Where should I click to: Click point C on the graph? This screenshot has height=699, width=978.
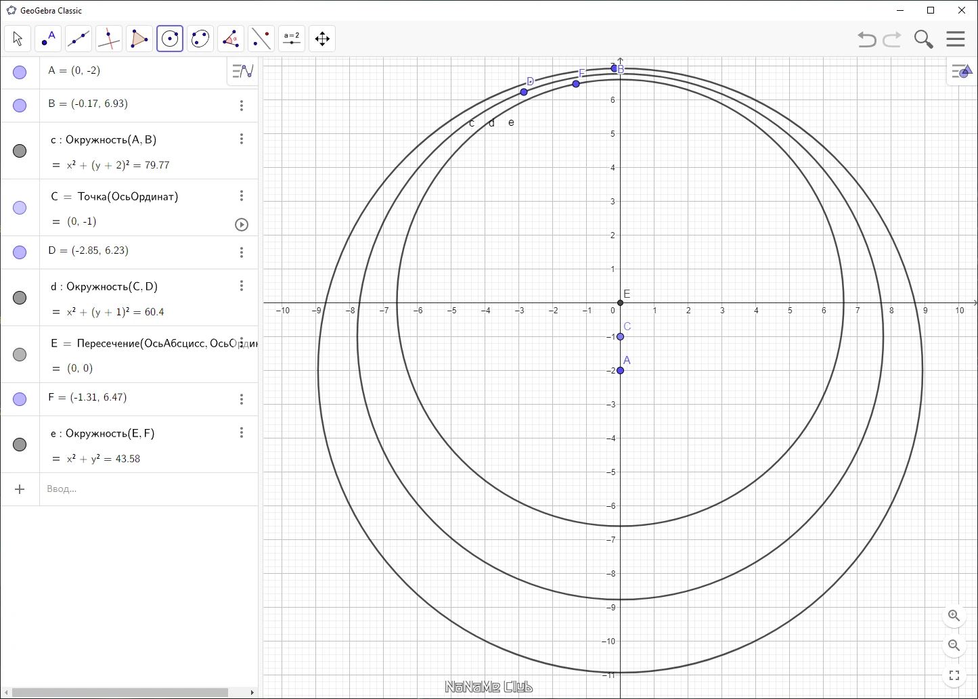621,336
